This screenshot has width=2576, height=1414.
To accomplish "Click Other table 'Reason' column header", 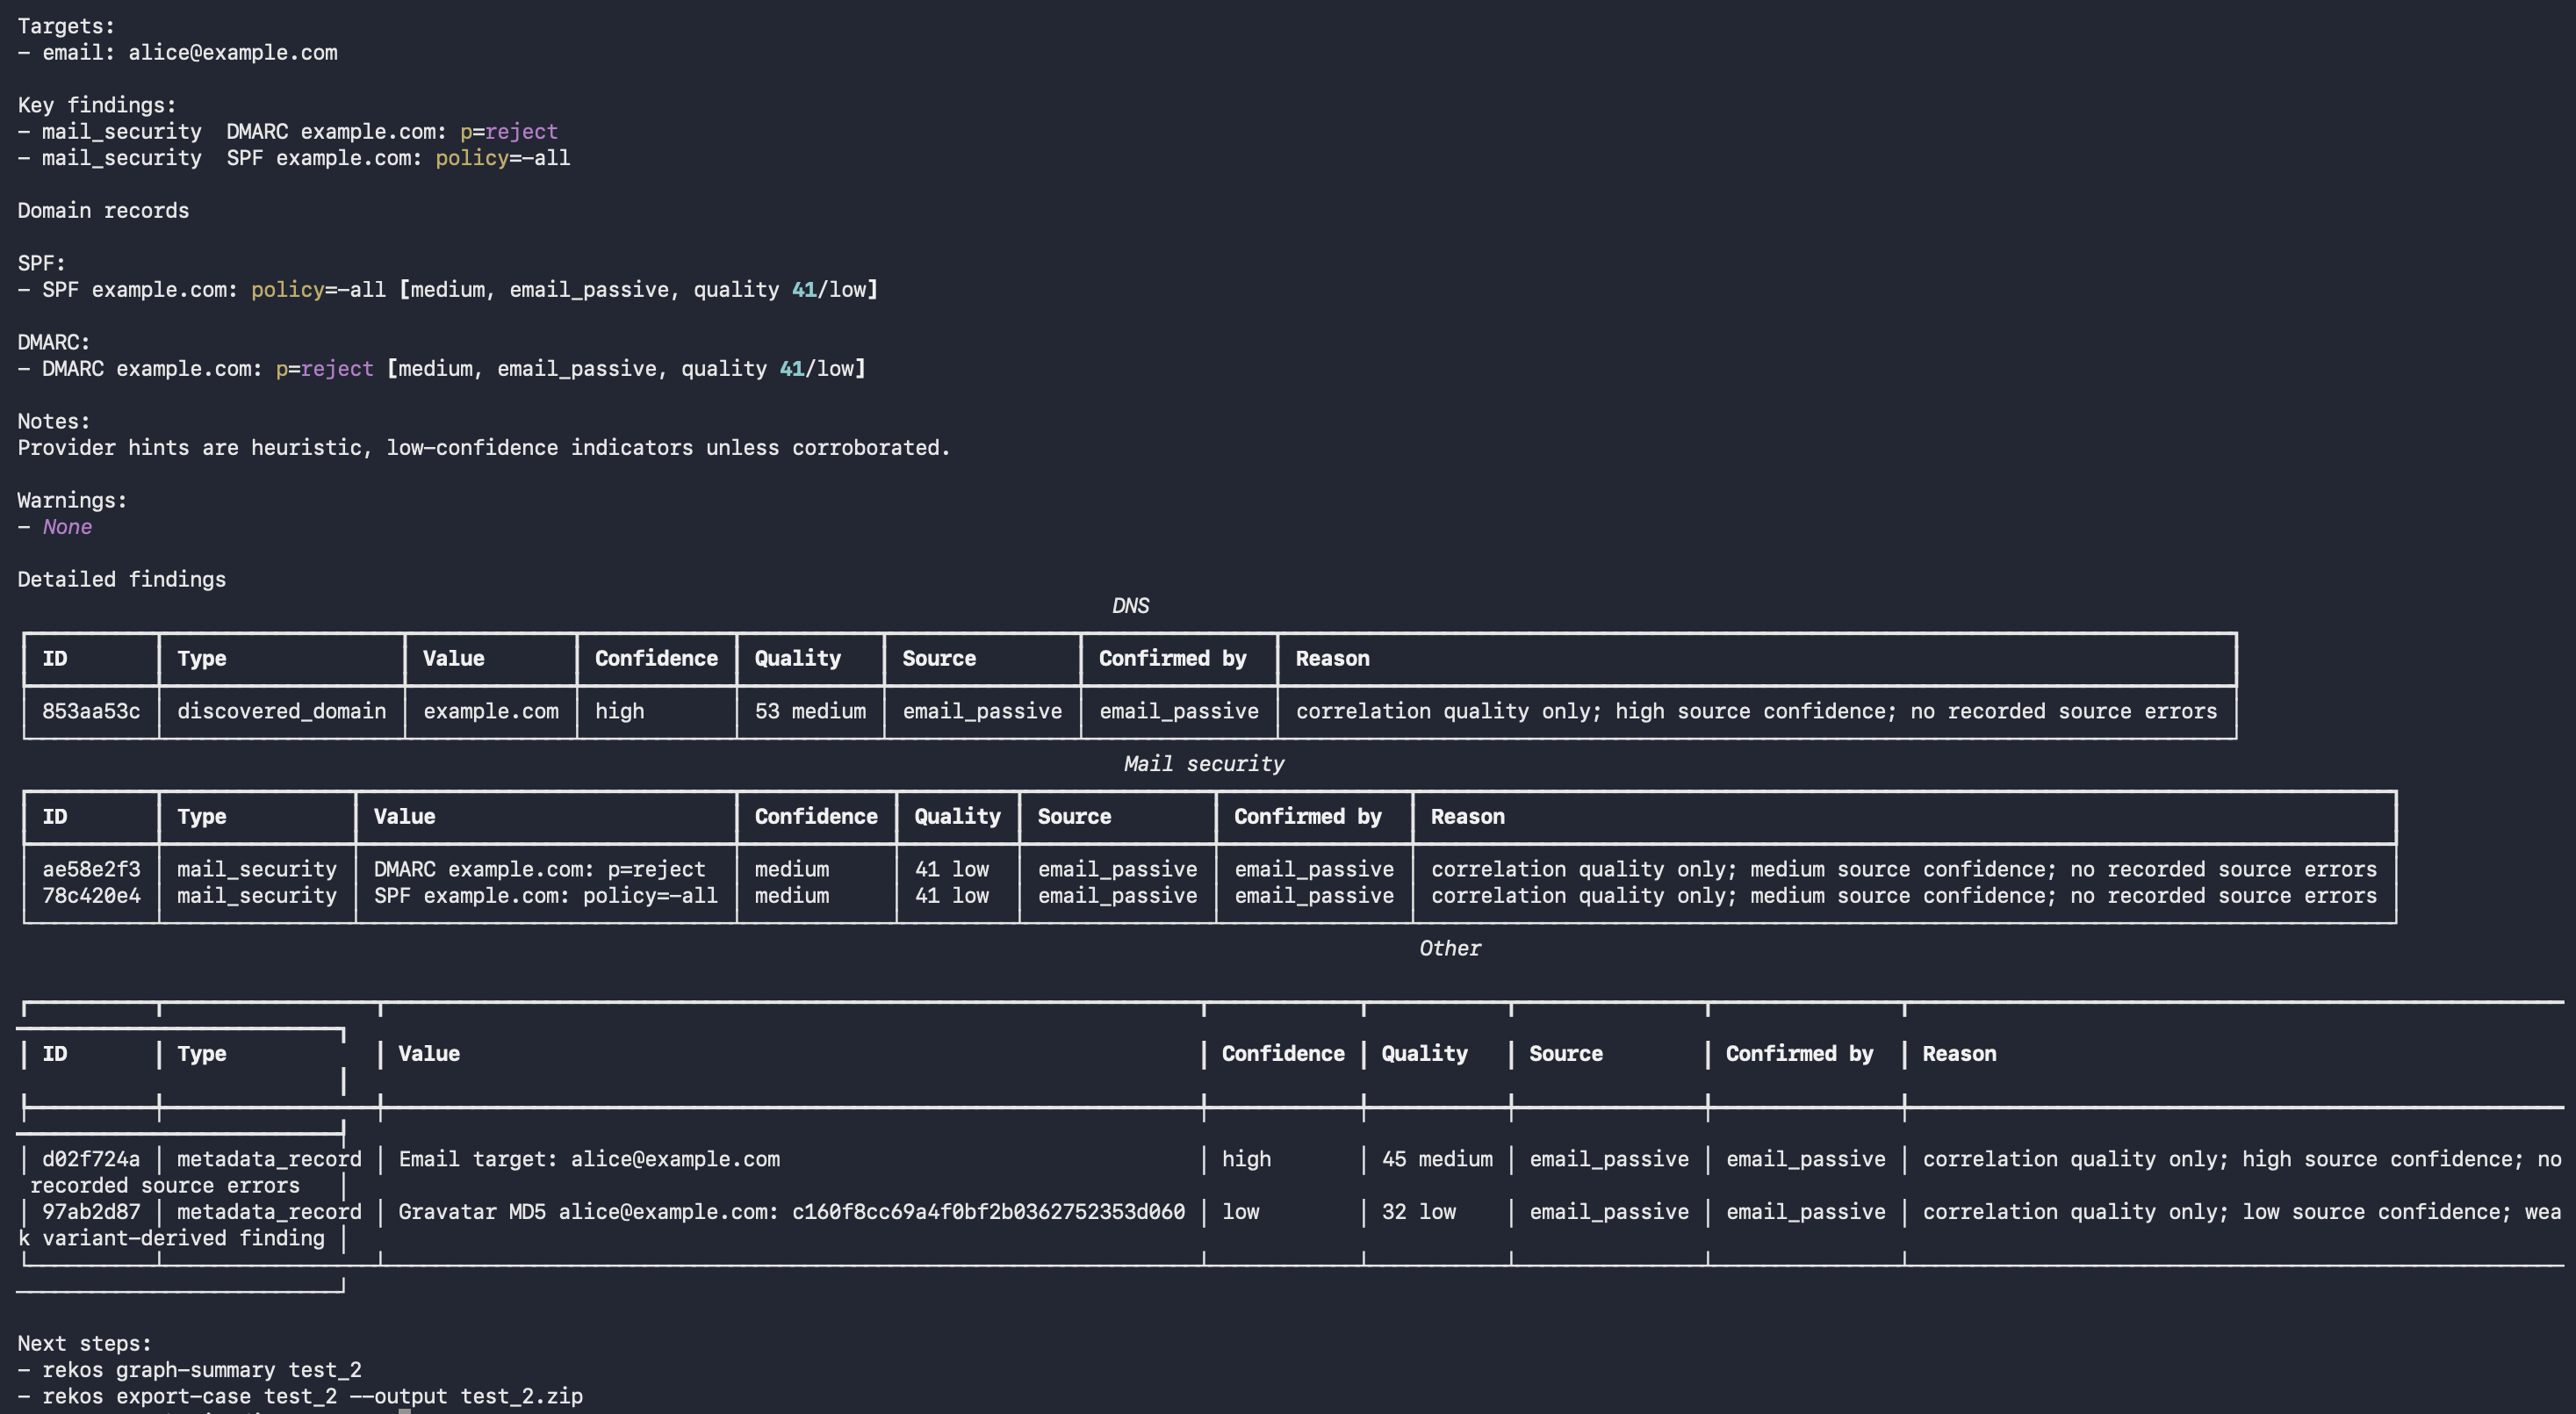I will [x=1960, y=1054].
